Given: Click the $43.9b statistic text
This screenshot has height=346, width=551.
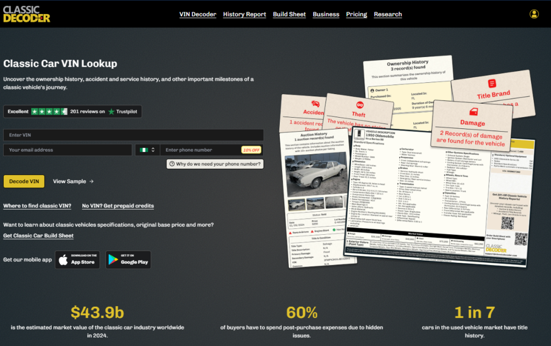Looking at the screenshot, I should [x=97, y=312].
